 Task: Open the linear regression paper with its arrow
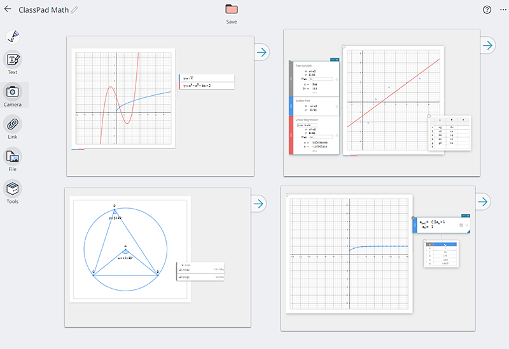click(x=487, y=45)
